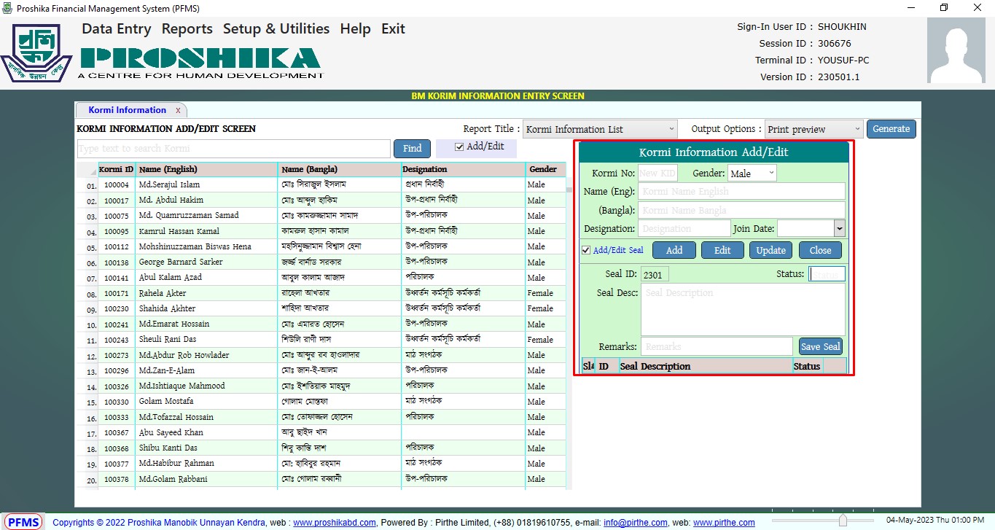Select the row George Barnard Sarker
The image size is (995, 530).
[321, 262]
